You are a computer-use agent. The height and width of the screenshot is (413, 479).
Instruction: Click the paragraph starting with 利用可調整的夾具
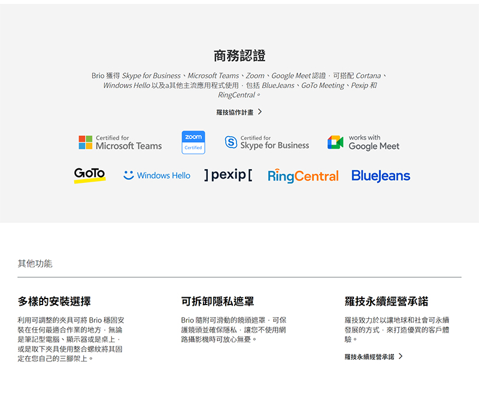click(71, 339)
